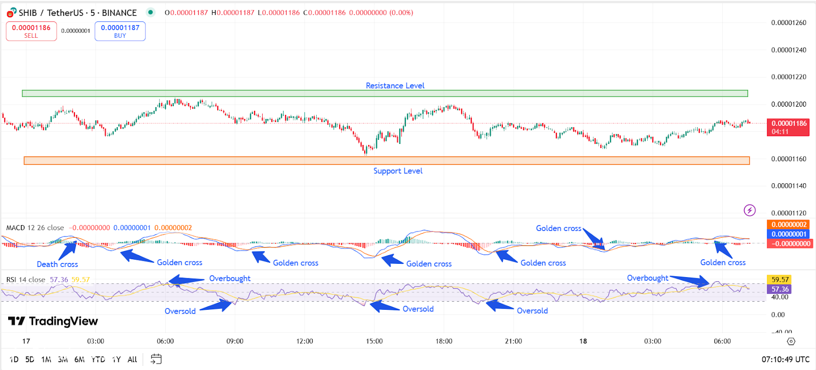Screen dimensions: 816x370
Task: Click the yellow RSI value label 59.57
Action: tap(780, 280)
